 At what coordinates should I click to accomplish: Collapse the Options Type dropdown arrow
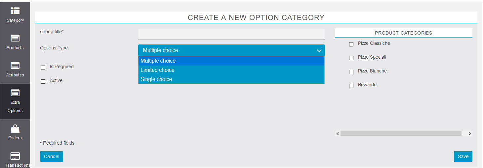[x=319, y=50]
